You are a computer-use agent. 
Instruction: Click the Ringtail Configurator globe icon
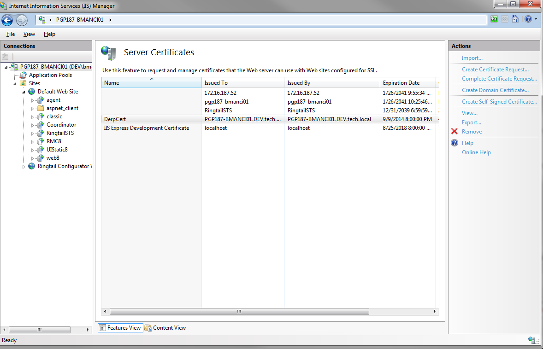tap(32, 166)
